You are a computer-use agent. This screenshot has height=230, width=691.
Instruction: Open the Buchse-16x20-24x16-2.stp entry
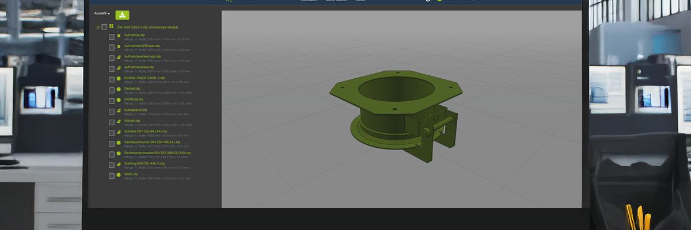coord(145,78)
